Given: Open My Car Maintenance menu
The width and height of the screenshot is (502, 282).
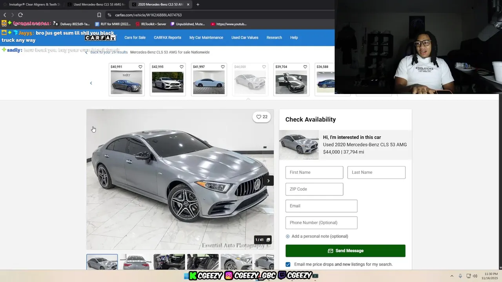Looking at the screenshot, I should click(206, 38).
